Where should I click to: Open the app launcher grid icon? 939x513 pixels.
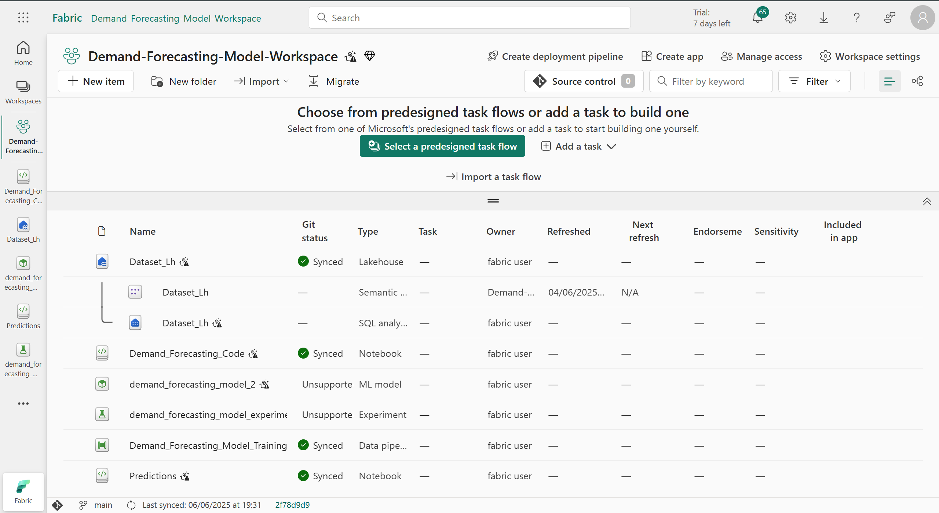point(23,18)
